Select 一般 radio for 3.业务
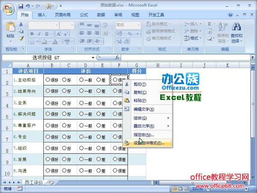257x193 pixels. pos(81,103)
